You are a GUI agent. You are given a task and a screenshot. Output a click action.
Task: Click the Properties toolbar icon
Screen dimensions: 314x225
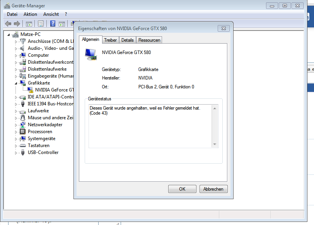(41, 24)
